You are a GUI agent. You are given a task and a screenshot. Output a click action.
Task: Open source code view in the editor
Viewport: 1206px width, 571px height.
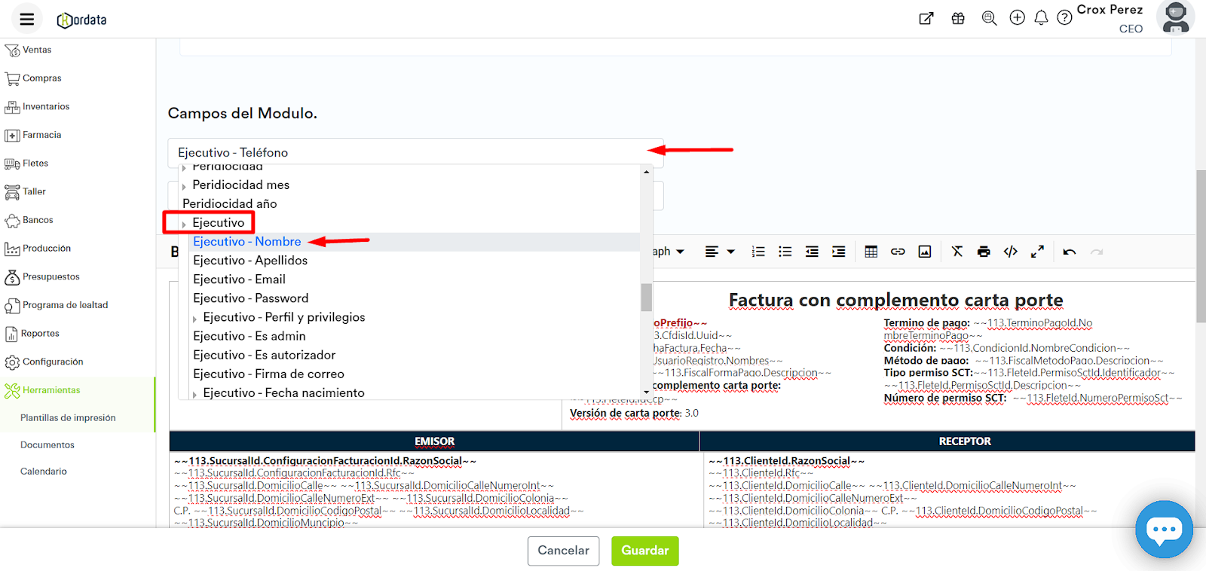click(1011, 252)
